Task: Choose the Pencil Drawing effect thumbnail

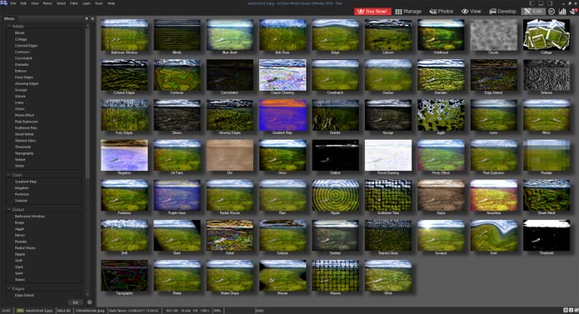Action: 388,156
